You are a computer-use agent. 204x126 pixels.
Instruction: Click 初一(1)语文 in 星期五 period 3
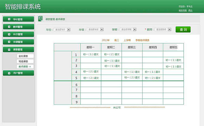click(x=173, y=67)
